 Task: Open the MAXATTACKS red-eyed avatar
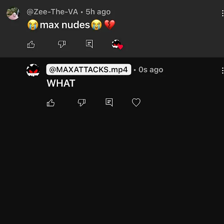33,70
